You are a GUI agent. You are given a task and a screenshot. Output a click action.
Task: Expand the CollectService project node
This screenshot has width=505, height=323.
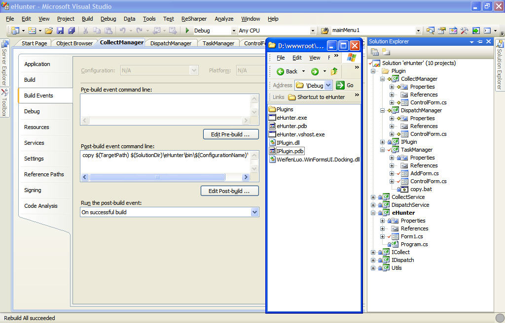click(x=373, y=197)
